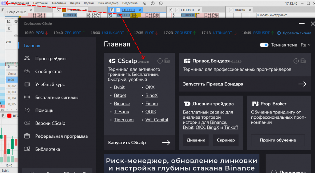Open the Bitget link
This screenshot has width=315, height=173.
click(120, 95)
